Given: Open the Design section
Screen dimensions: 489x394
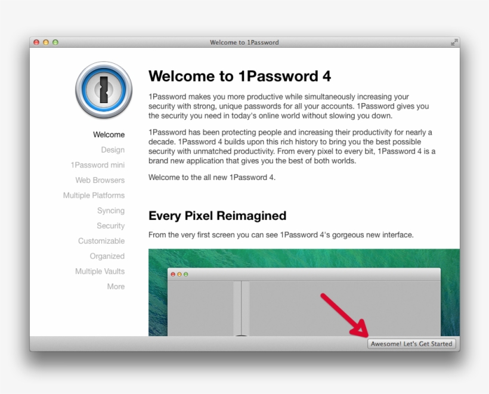Looking at the screenshot, I should [x=113, y=150].
